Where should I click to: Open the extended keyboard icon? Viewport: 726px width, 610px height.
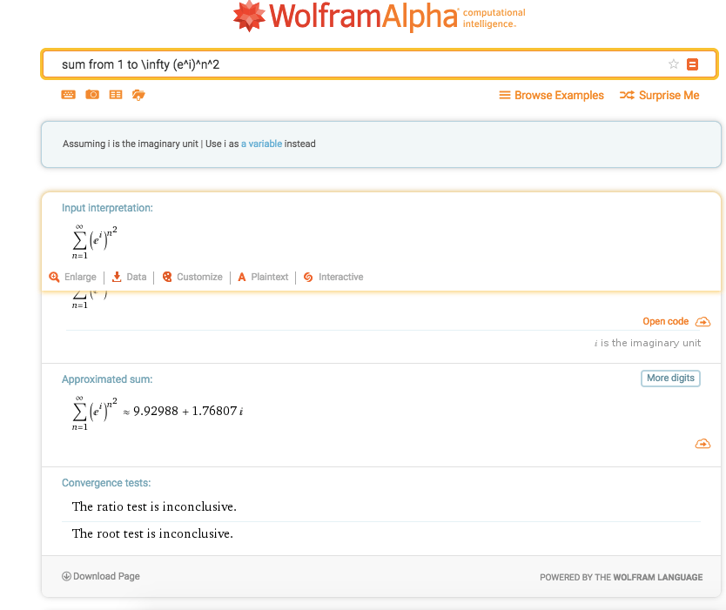point(68,95)
